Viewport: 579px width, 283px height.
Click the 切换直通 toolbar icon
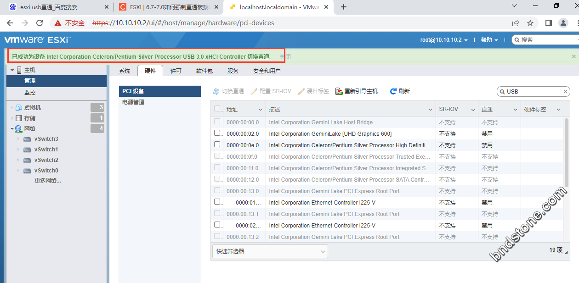[216, 91]
